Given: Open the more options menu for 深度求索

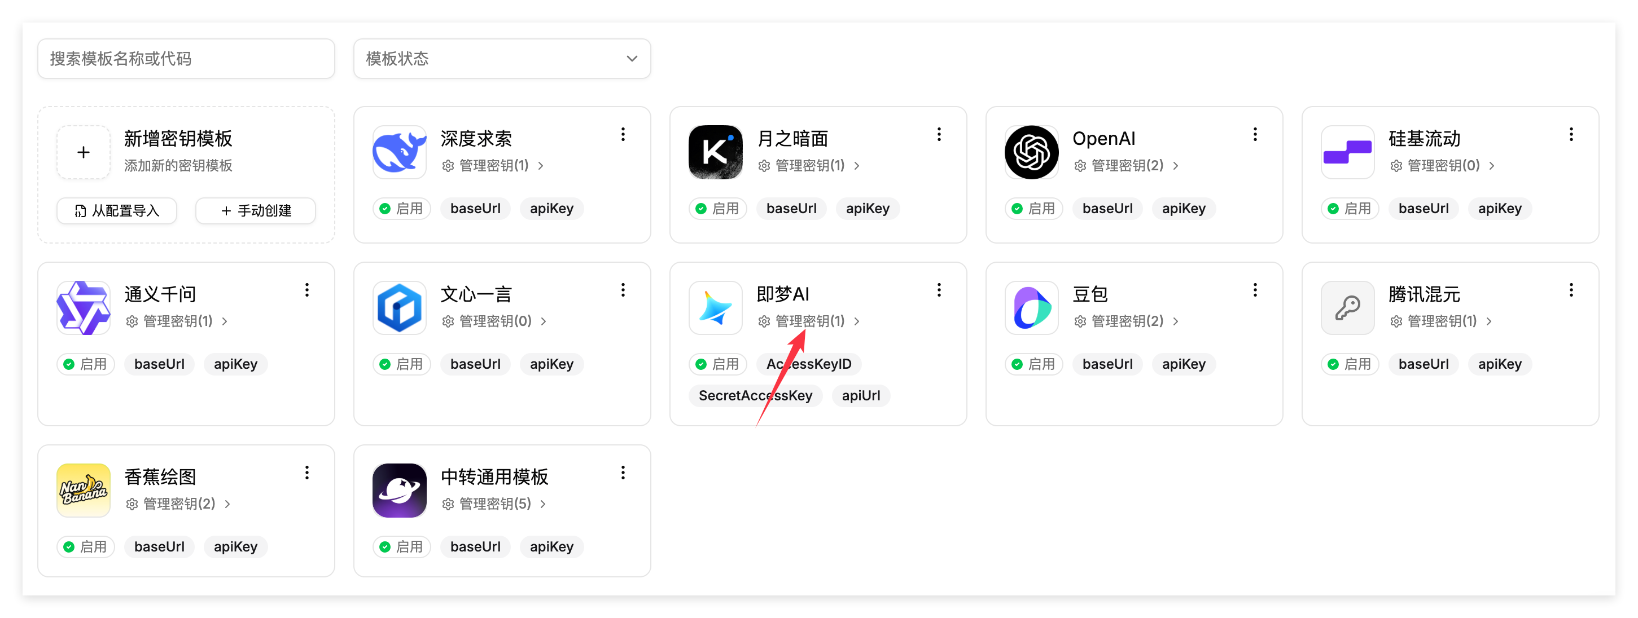Looking at the screenshot, I should [623, 135].
